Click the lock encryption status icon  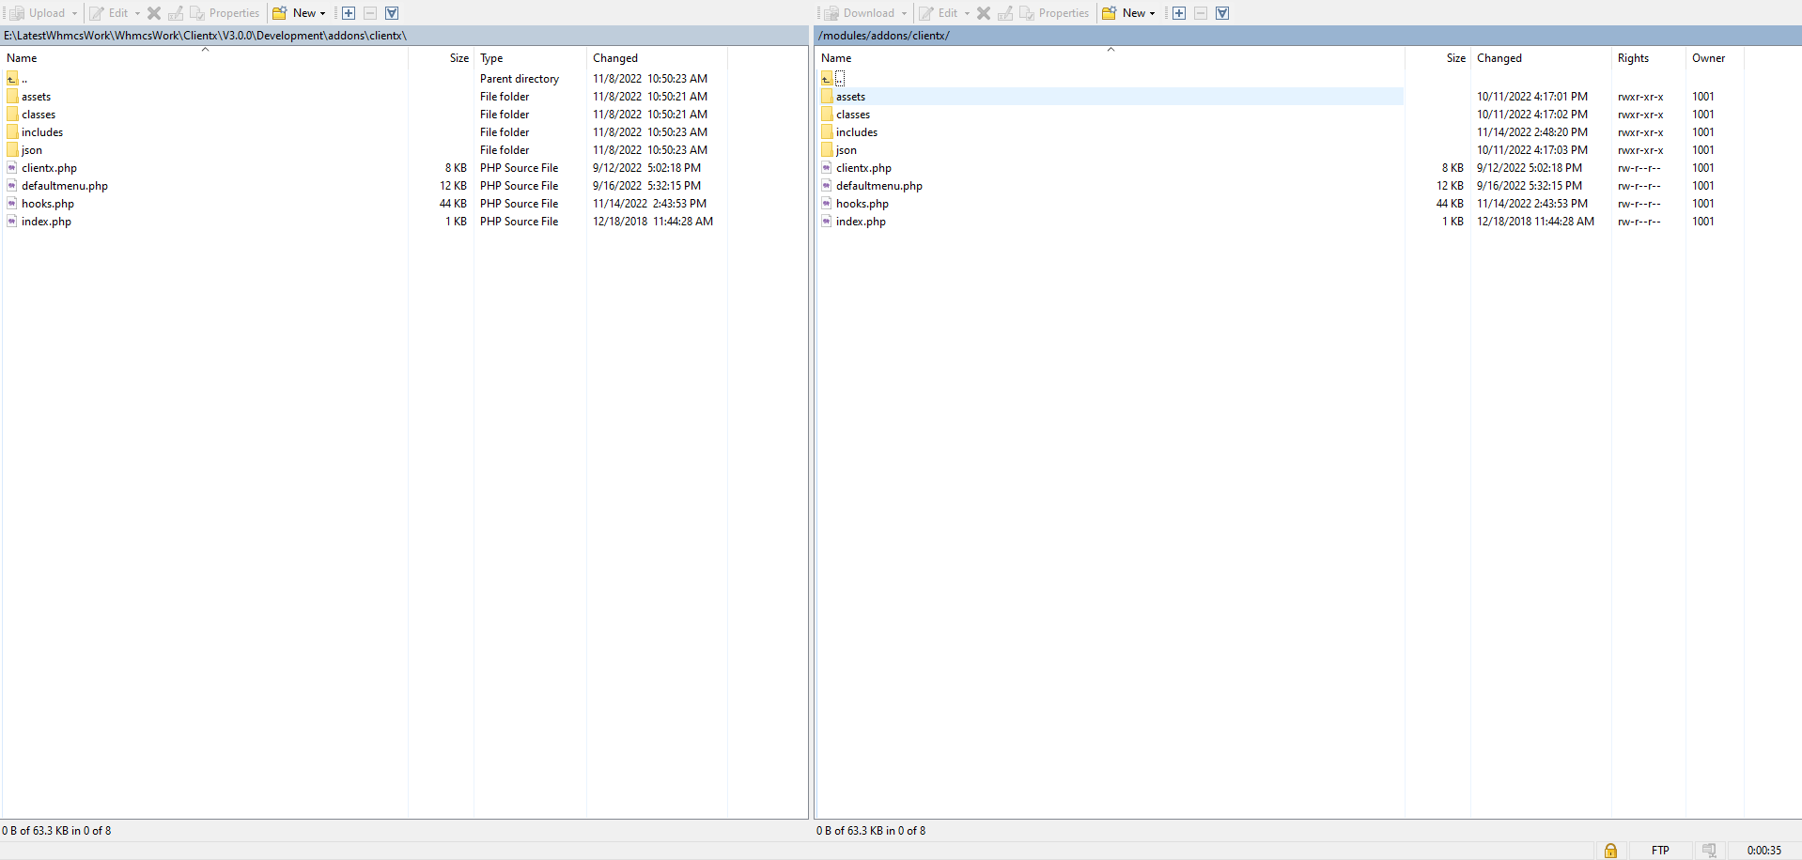1610,850
